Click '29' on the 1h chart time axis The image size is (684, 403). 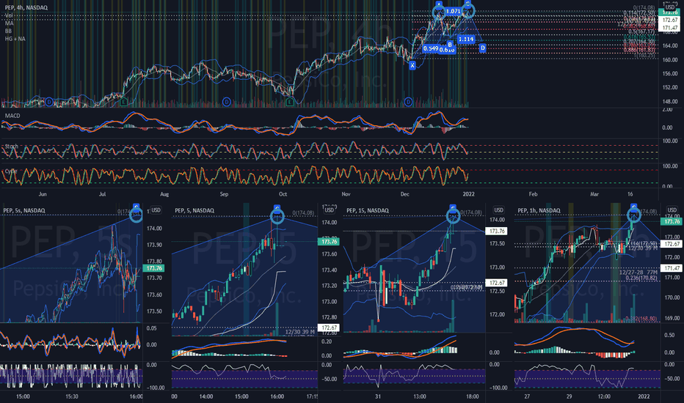(x=569, y=396)
